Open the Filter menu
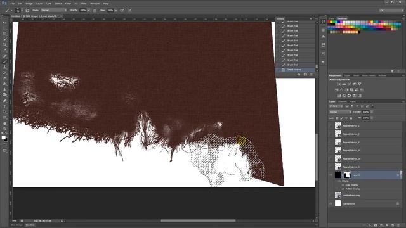The height and width of the screenshot is (228, 406). click(x=68, y=4)
